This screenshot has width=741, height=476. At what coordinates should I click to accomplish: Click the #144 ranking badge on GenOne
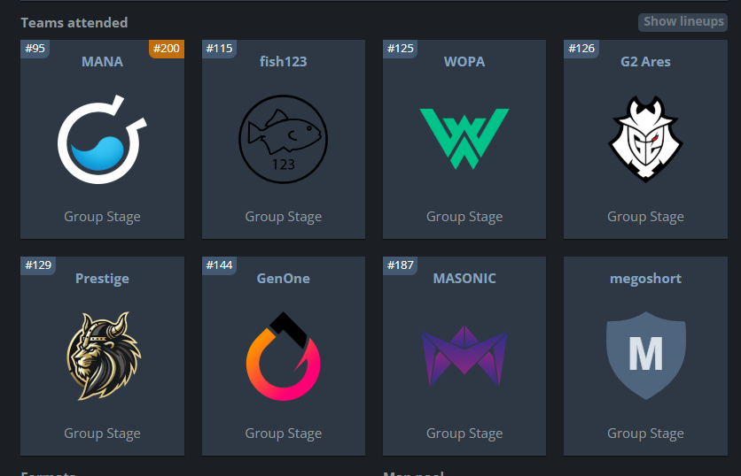click(219, 265)
